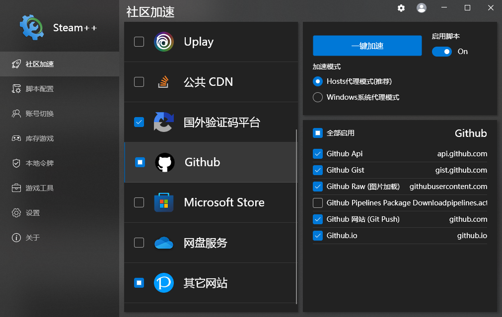This screenshot has width=502, height=317.
Task: Click the user icon beside 账号切换
Action: pos(16,114)
